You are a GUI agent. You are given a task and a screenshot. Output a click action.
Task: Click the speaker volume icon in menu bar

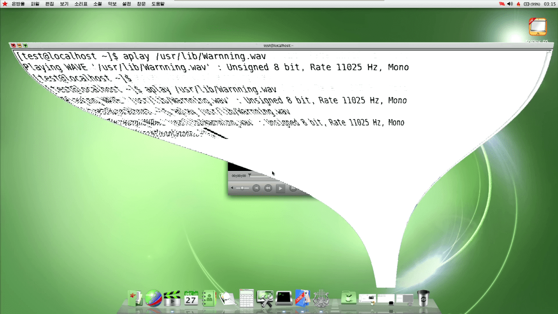pos(510,4)
